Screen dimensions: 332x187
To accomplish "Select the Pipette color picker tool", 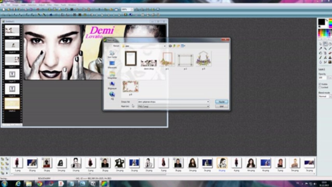I will [x=321, y=48].
